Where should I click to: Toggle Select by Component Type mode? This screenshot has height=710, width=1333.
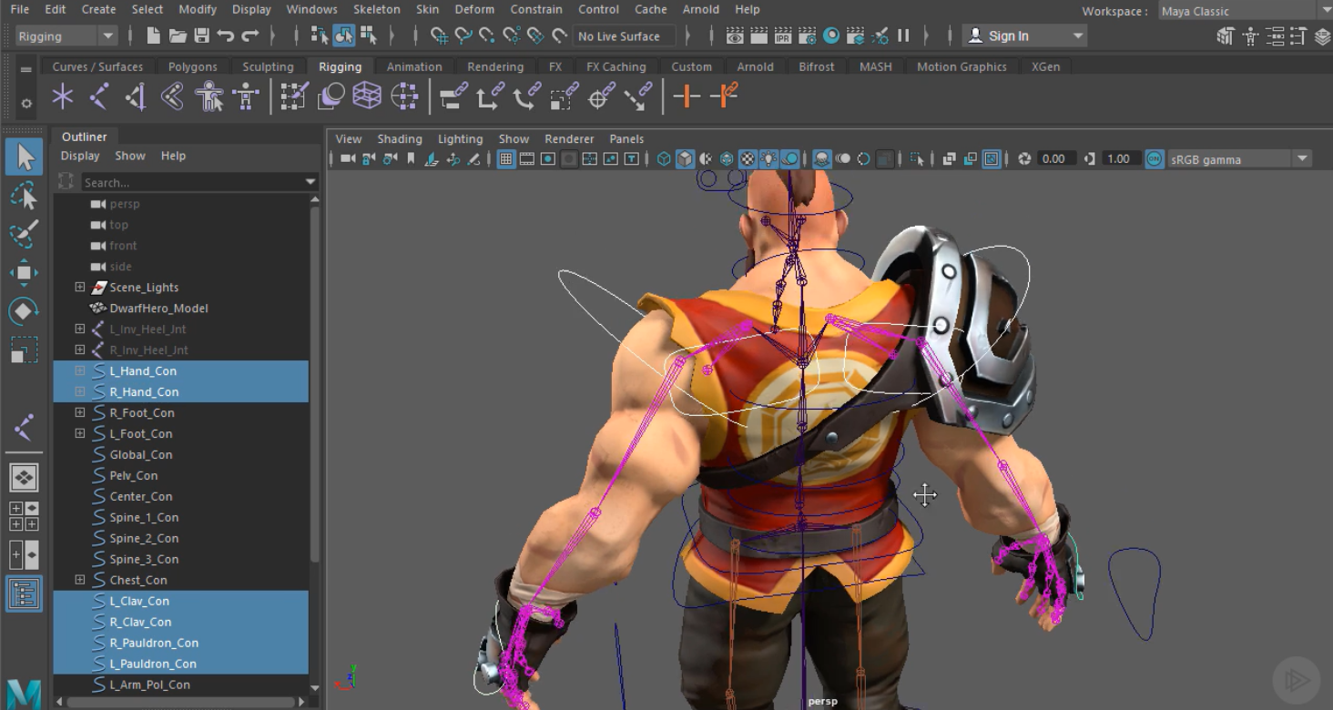[x=369, y=35]
